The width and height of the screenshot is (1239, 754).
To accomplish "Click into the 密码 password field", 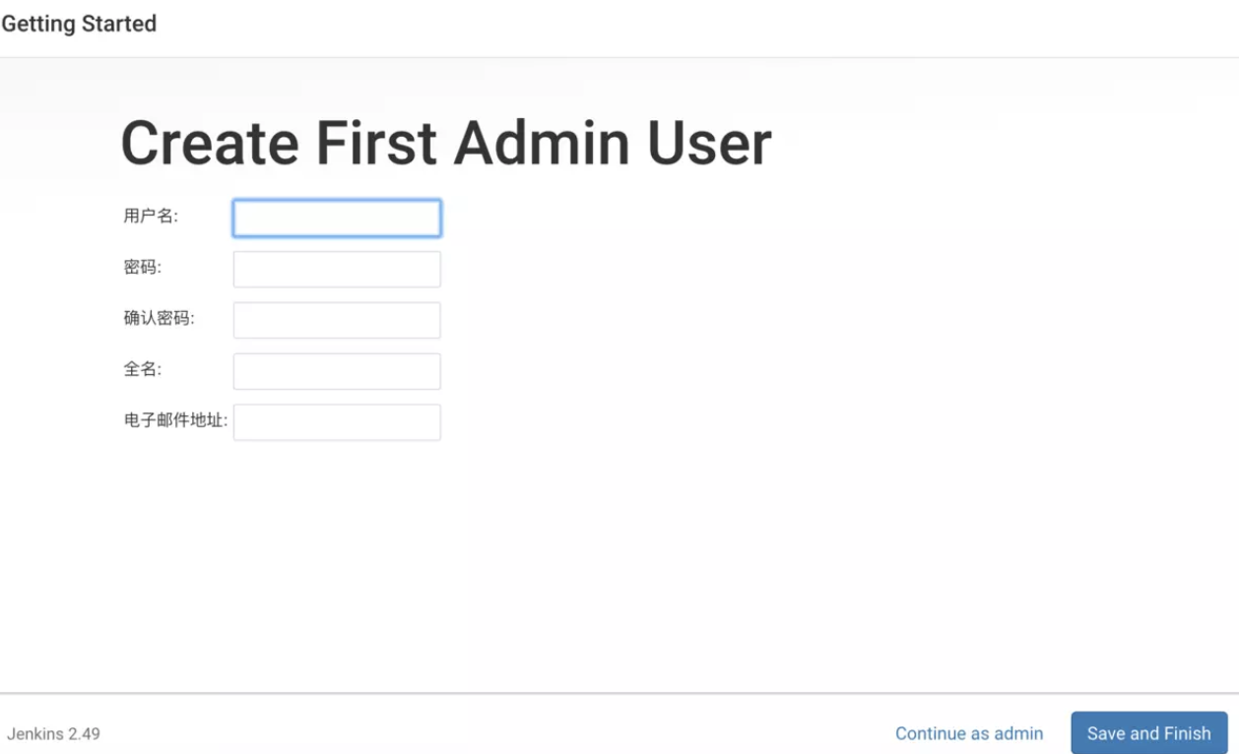I will coord(337,270).
